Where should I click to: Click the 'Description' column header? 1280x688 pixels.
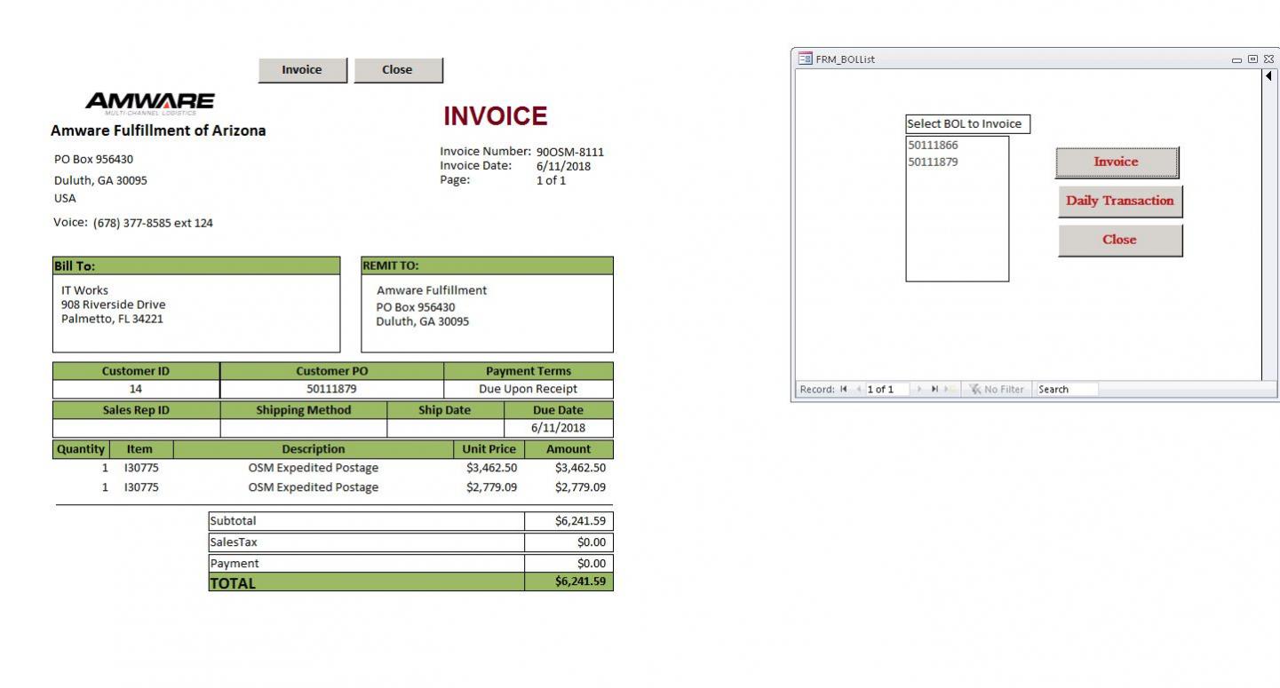point(313,449)
